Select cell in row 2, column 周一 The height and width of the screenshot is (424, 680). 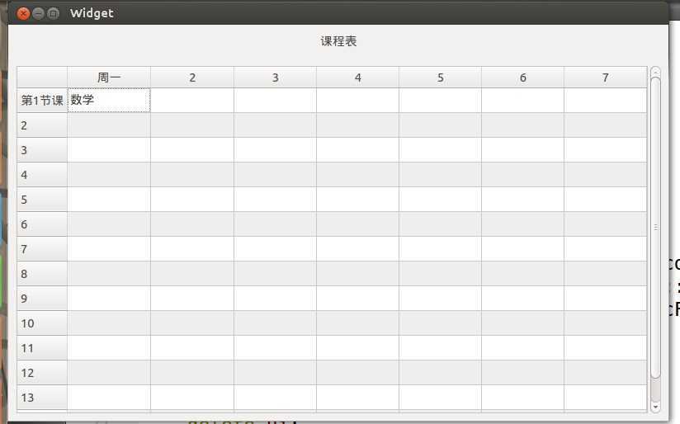(109, 125)
